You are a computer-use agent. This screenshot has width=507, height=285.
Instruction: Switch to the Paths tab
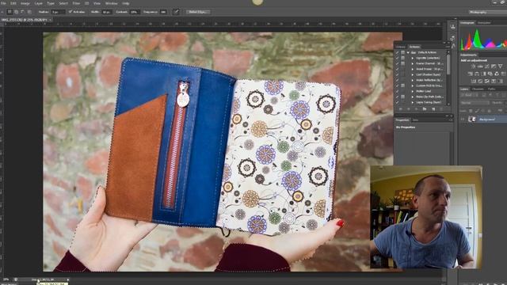pos(492,89)
